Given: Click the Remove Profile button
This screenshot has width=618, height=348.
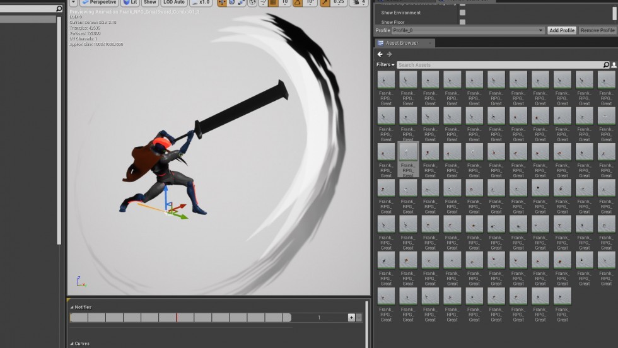Looking at the screenshot, I should (x=597, y=30).
